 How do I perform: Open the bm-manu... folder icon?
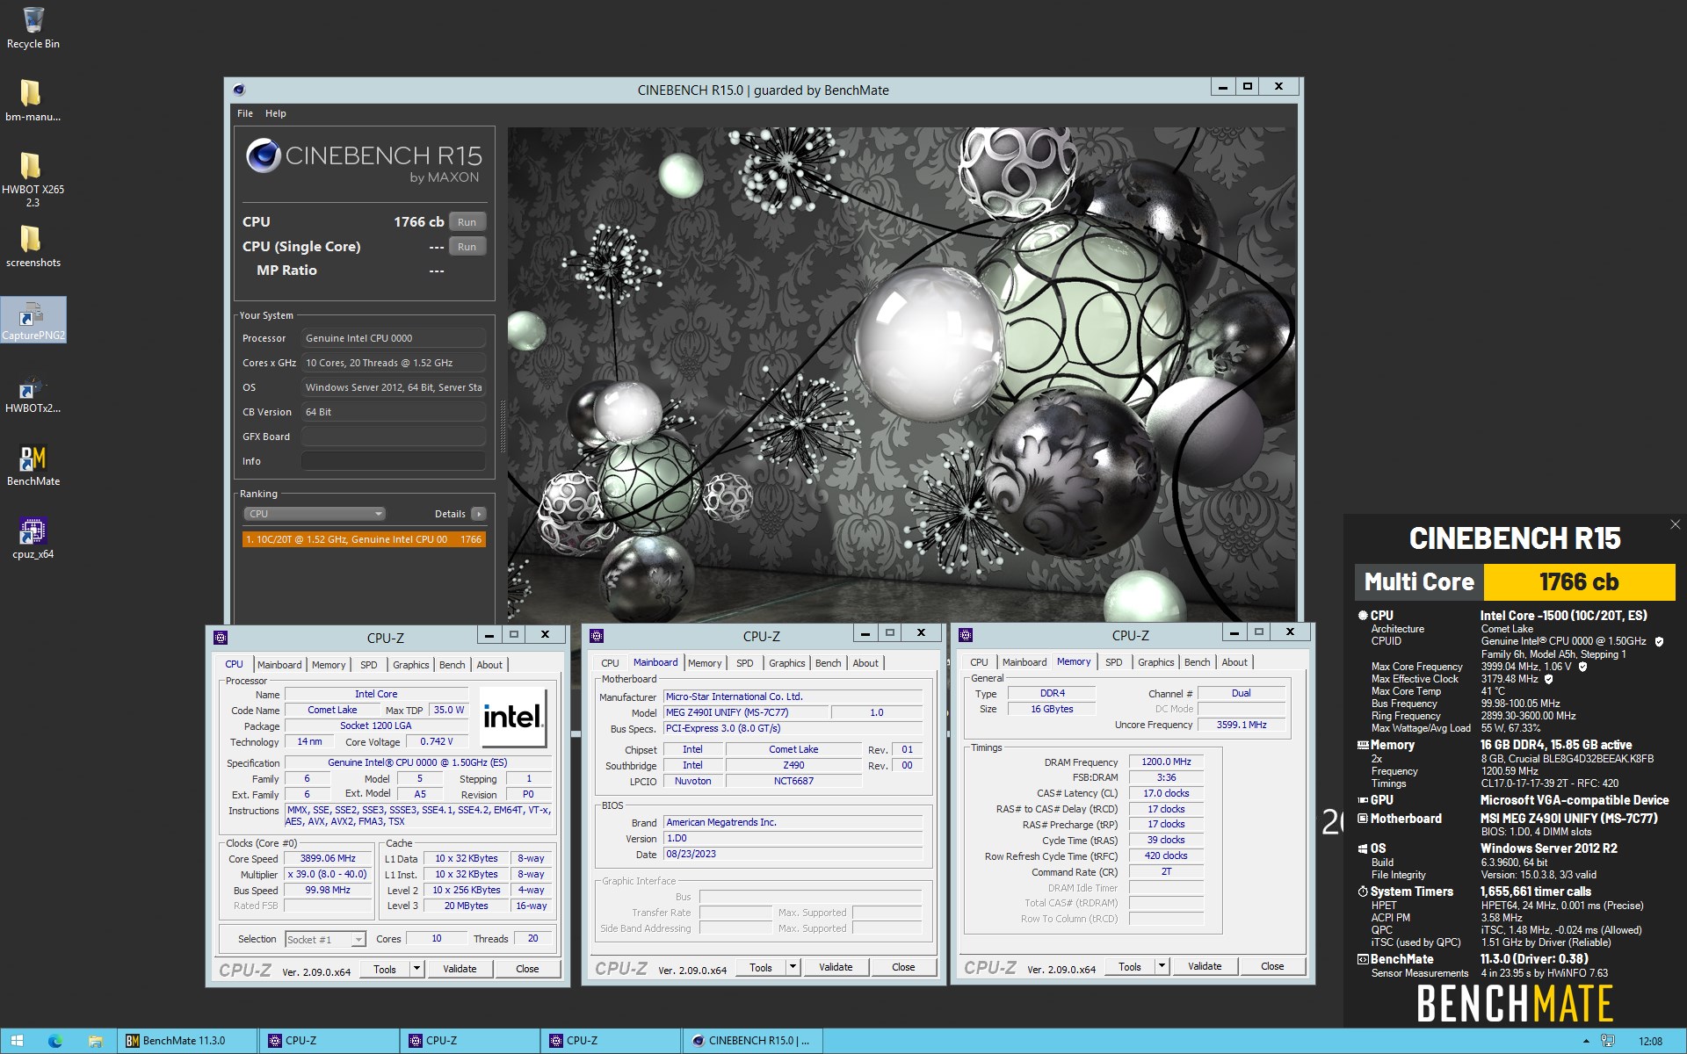(x=33, y=100)
